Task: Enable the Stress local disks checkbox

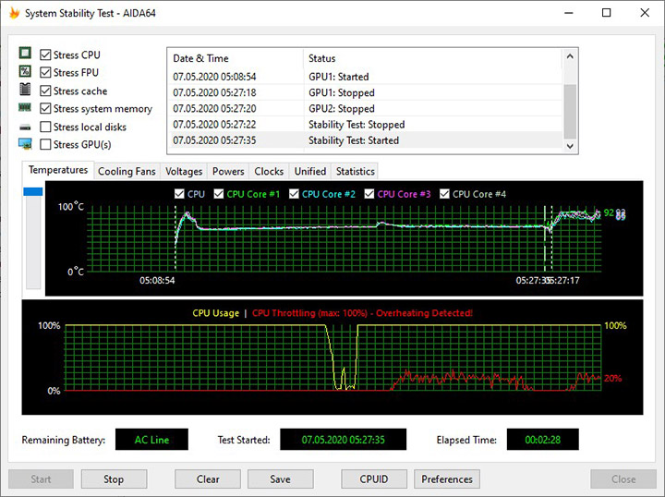Action: click(x=45, y=127)
